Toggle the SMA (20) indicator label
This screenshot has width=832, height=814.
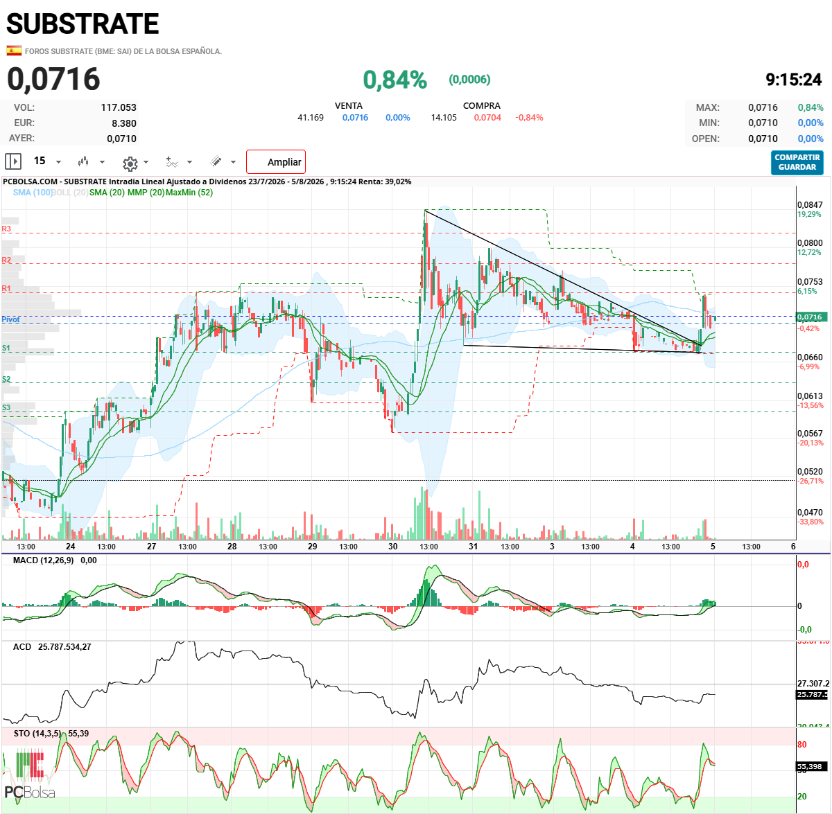pos(107,193)
